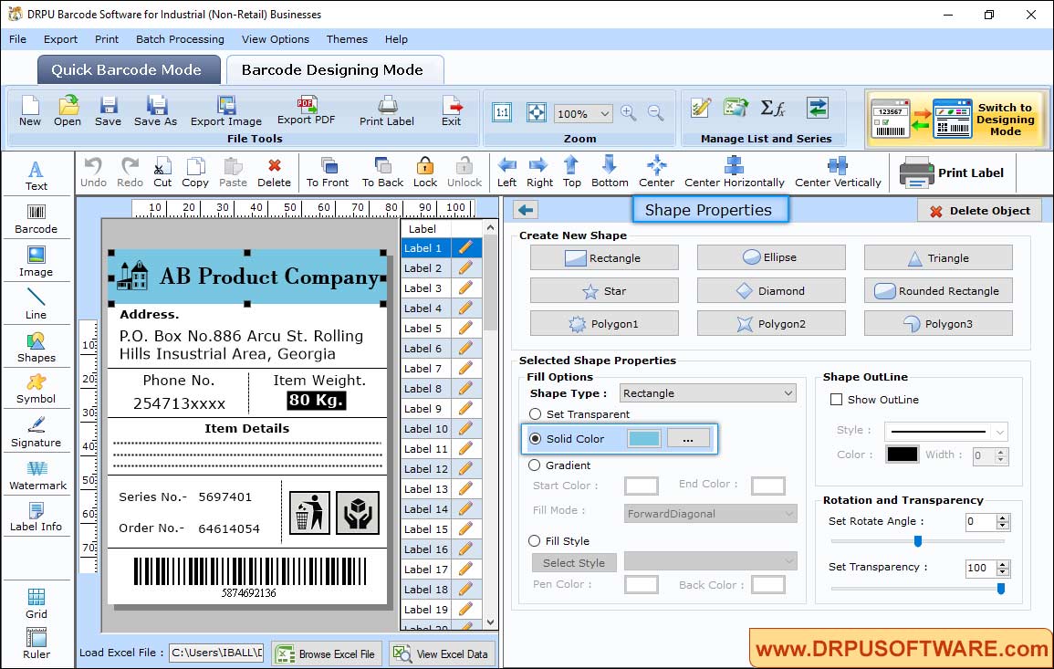Click the Load Excel File path field

215,653
